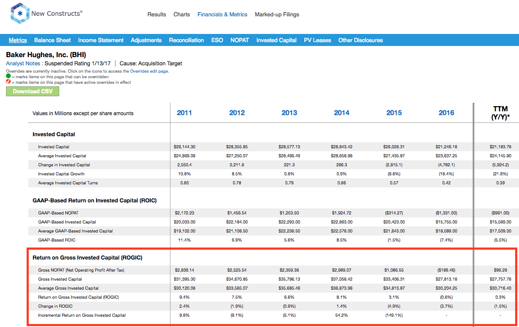
Task: Click the 2016 year column header
Action: click(x=446, y=113)
